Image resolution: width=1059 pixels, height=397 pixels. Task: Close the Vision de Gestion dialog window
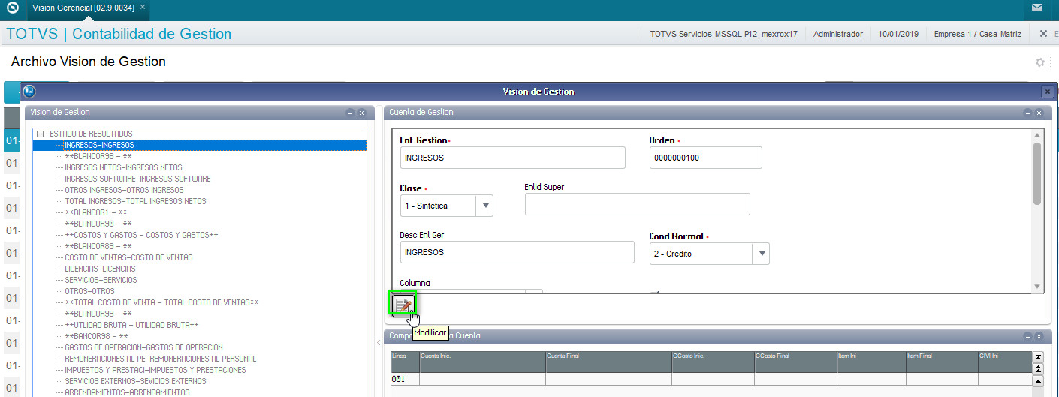point(1047,92)
